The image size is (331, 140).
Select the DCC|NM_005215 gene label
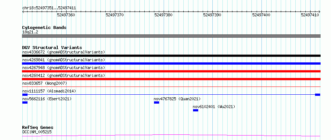[x=37, y=132]
